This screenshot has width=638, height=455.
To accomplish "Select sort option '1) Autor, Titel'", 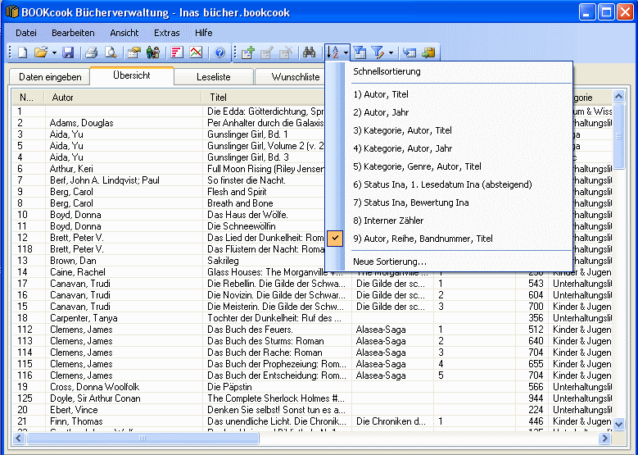I will 380,94.
